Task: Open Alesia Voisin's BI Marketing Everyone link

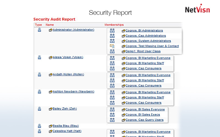Action: pos(148,58)
